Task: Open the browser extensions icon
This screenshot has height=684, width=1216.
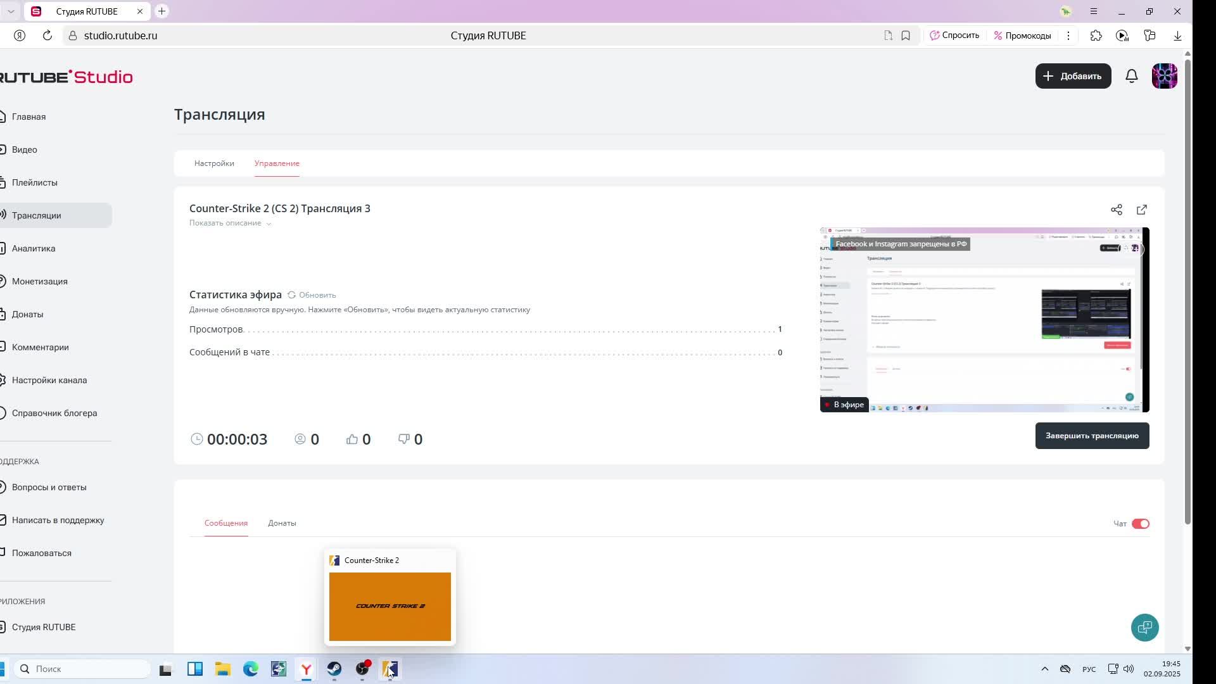Action: tap(1096, 35)
